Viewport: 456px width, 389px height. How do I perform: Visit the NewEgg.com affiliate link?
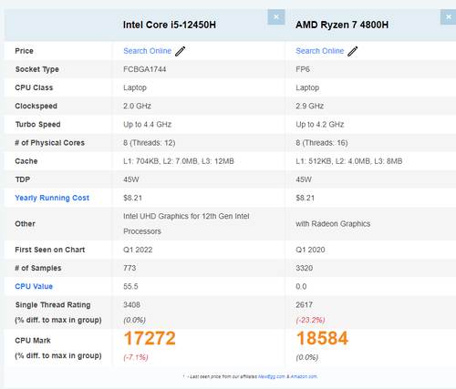(x=272, y=376)
